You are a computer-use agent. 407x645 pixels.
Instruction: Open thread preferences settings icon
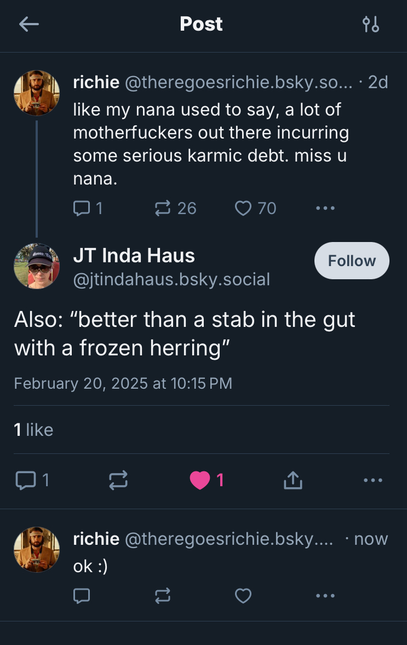click(371, 24)
